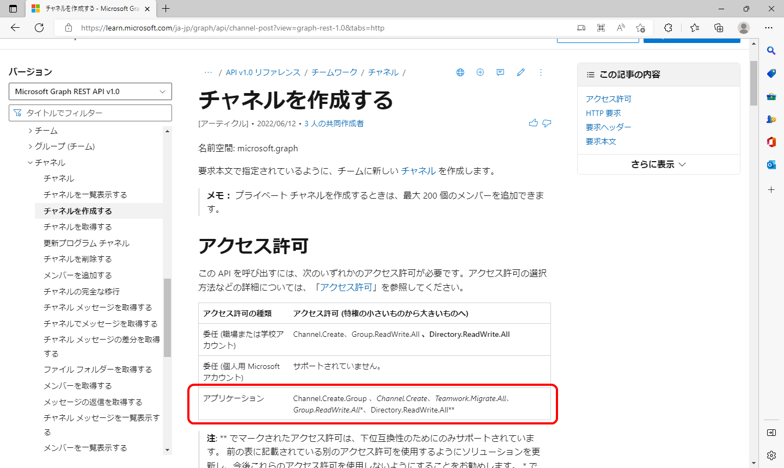The width and height of the screenshot is (784, 468).
Task: Open the article more options dots
Action: click(541, 72)
